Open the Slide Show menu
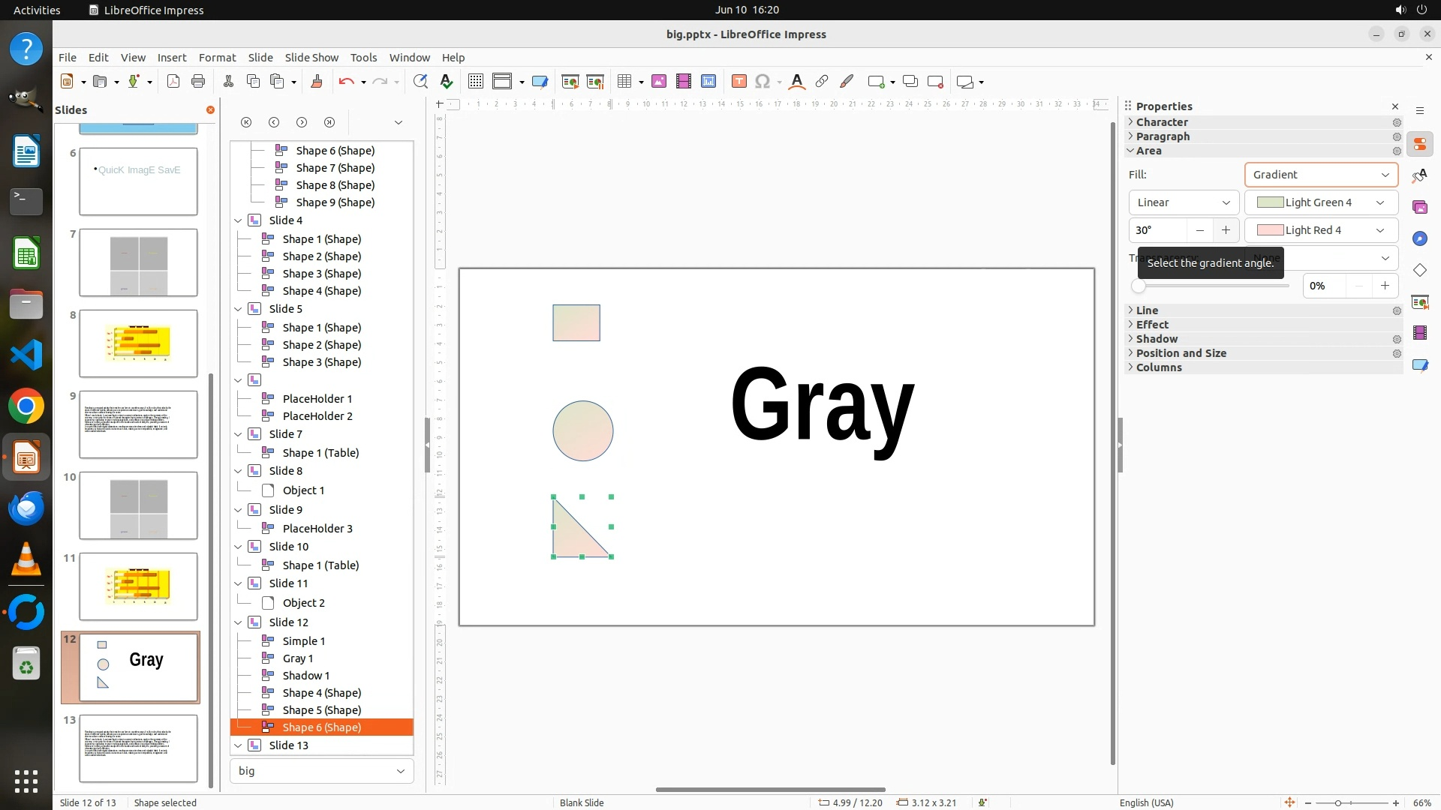The width and height of the screenshot is (1441, 810). click(x=311, y=57)
